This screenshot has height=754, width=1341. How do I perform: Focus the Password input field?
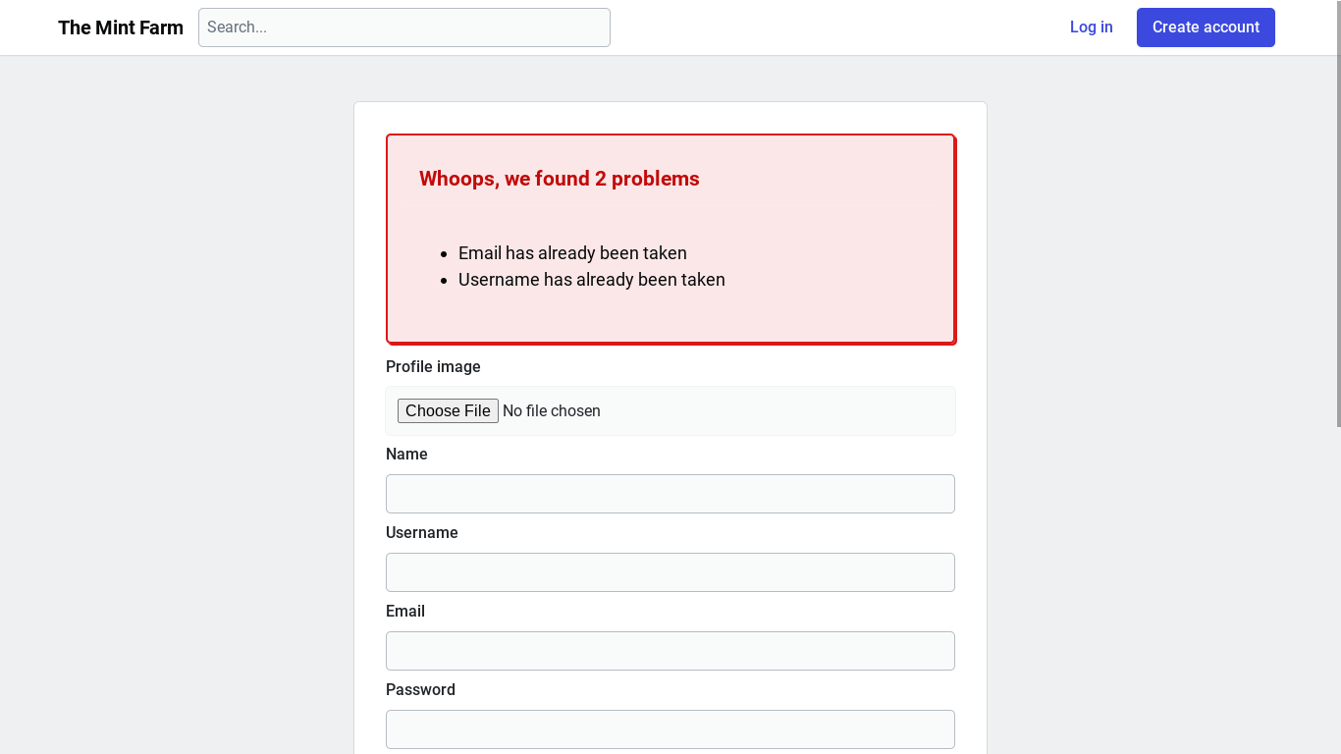coord(670,729)
